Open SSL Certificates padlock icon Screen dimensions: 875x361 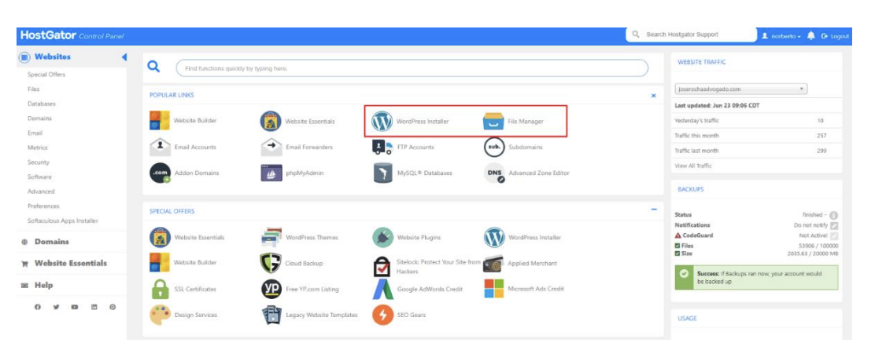click(160, 289)
